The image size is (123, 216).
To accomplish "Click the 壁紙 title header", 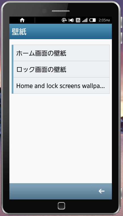I will 19,32.
